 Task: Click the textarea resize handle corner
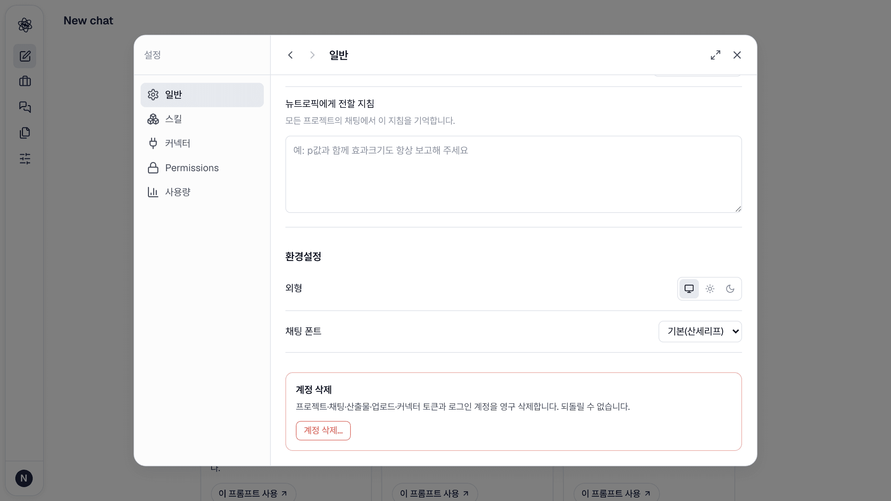[738, 209]
